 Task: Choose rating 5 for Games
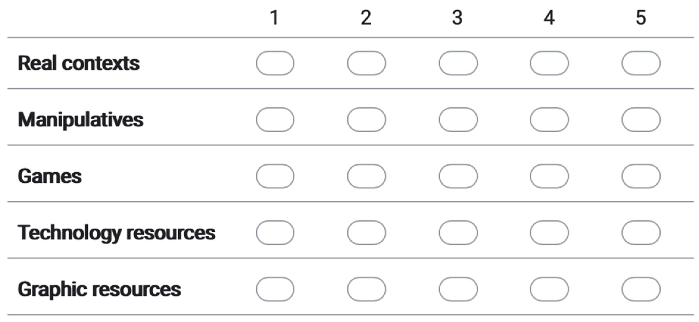tap(641, 176)
